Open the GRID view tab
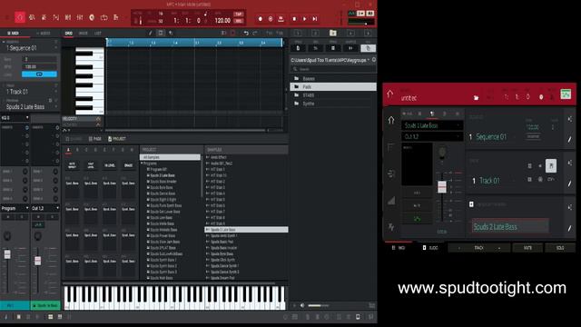 tap(69, 34)
